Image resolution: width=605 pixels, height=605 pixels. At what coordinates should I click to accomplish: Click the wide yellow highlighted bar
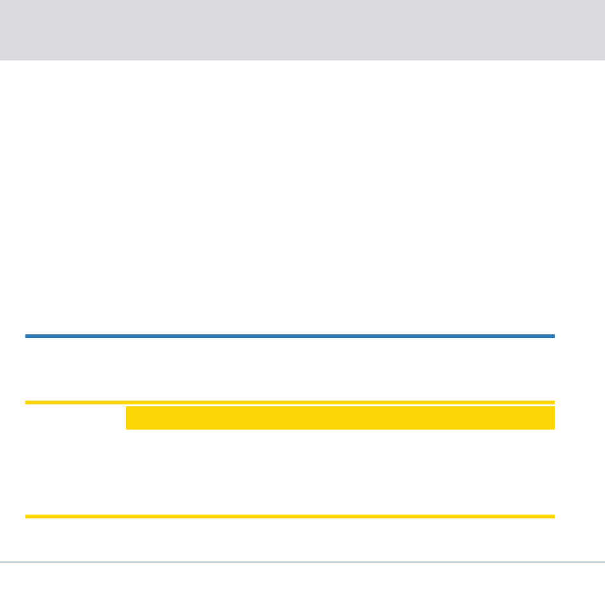[x=340, y=418]
